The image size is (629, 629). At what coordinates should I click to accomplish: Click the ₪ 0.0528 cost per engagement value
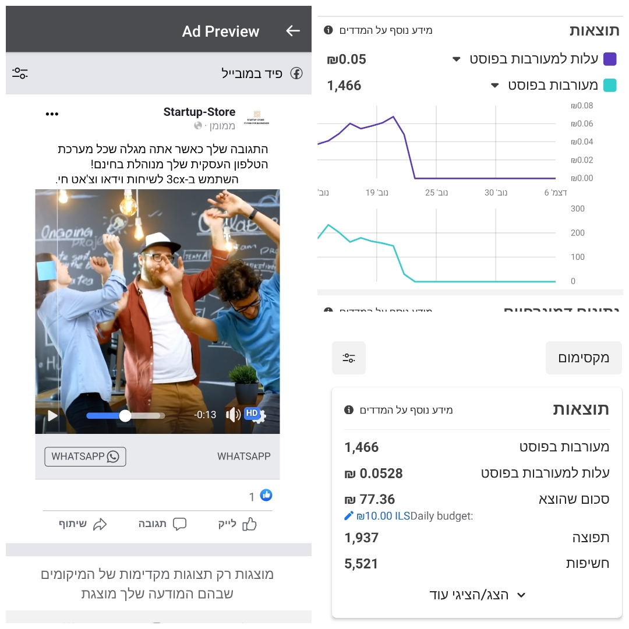pos(373,473)
